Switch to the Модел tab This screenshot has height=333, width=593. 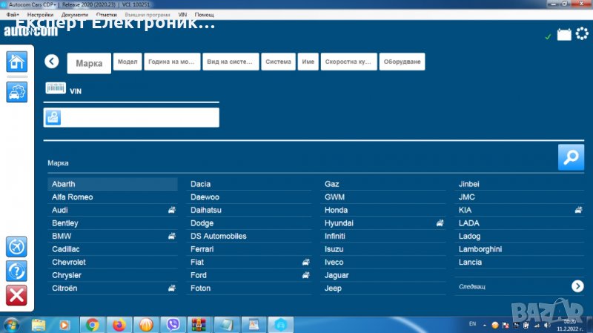[127, 62]
